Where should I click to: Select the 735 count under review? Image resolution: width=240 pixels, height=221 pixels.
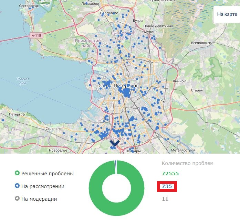point(167,186)
